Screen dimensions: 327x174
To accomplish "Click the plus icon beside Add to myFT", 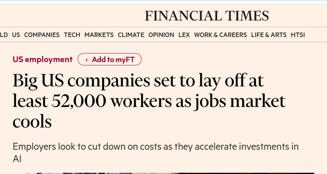I will click(87, 60).
